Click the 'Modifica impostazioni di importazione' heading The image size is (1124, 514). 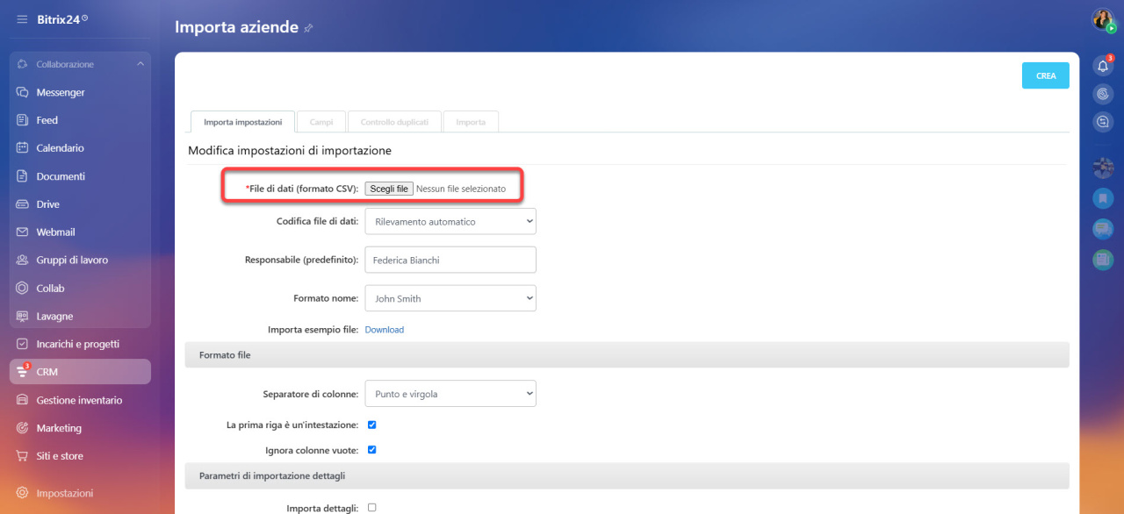pyautogui.click(x=290, y=151)
